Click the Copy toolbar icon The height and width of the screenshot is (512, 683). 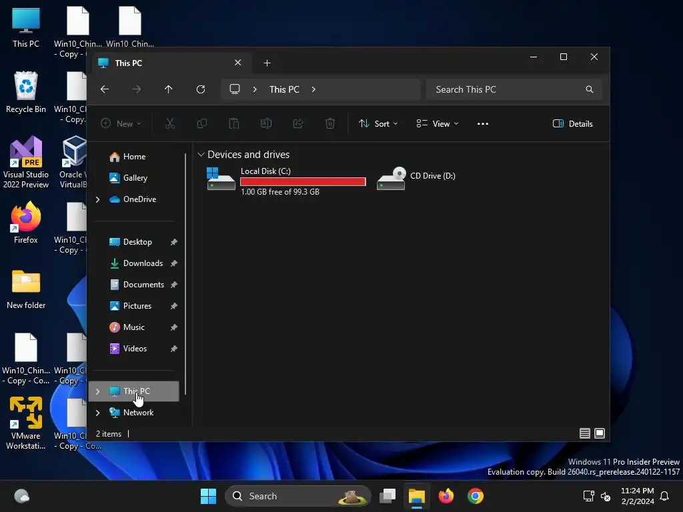[x=201, y=123]
